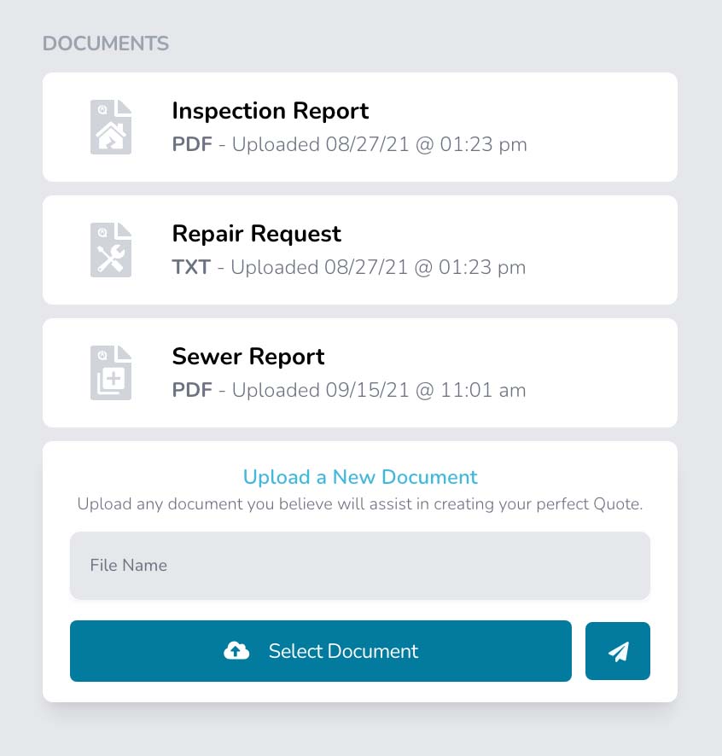The height and width of the screenshot is (756, 722).
Task: Click Repair Request TXT upload details line
Action: pyautogui.click(x=349, y=268)
